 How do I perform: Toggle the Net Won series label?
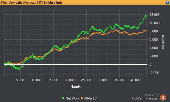click(x=72, y=98)
